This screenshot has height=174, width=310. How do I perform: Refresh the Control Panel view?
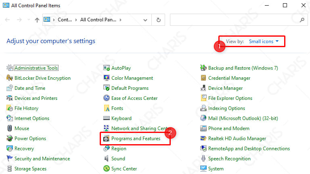coord(158,20)
